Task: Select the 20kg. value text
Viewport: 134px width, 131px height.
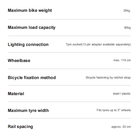Action: pyautogui.click(x=127, y=11)
